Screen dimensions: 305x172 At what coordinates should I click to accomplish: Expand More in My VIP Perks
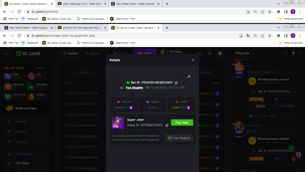(x=42, y=68)
